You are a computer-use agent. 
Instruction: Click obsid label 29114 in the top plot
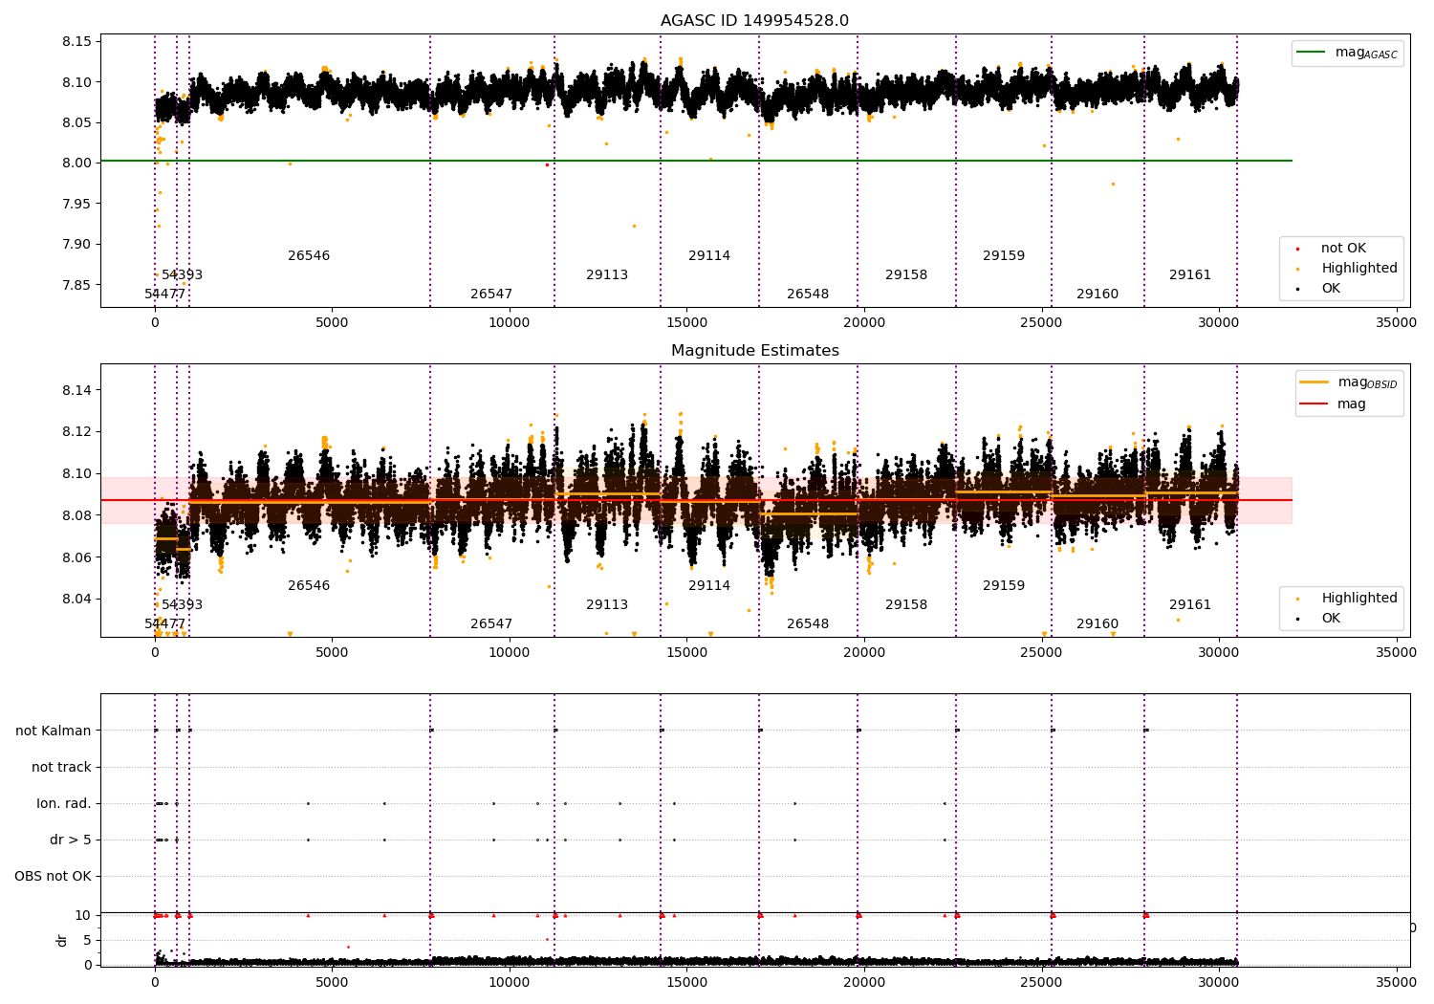709,256
